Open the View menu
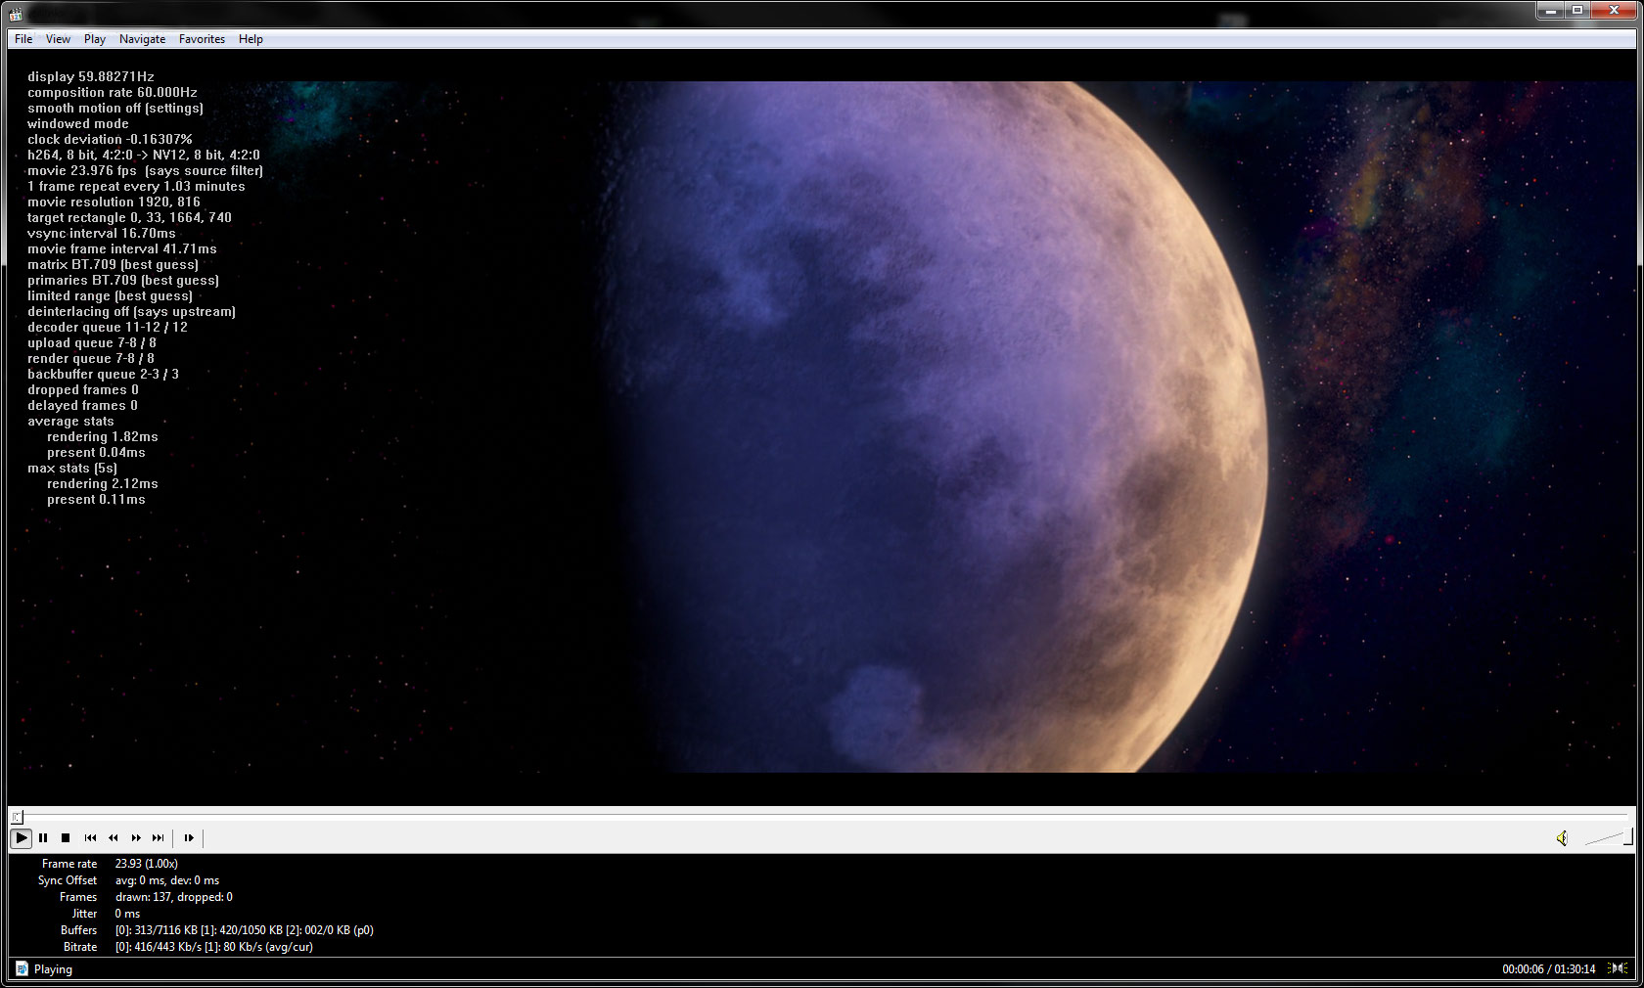Image resolution: width=1644 pixels, height=988 pixels. click(x=58, y=39)
